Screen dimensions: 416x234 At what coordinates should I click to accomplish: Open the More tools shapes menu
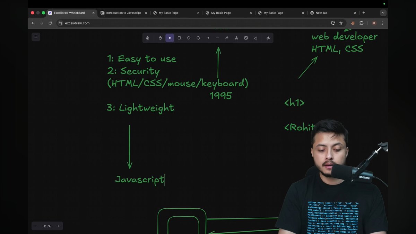[268, 38]
